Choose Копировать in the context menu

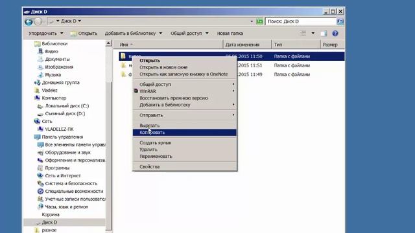184,132
